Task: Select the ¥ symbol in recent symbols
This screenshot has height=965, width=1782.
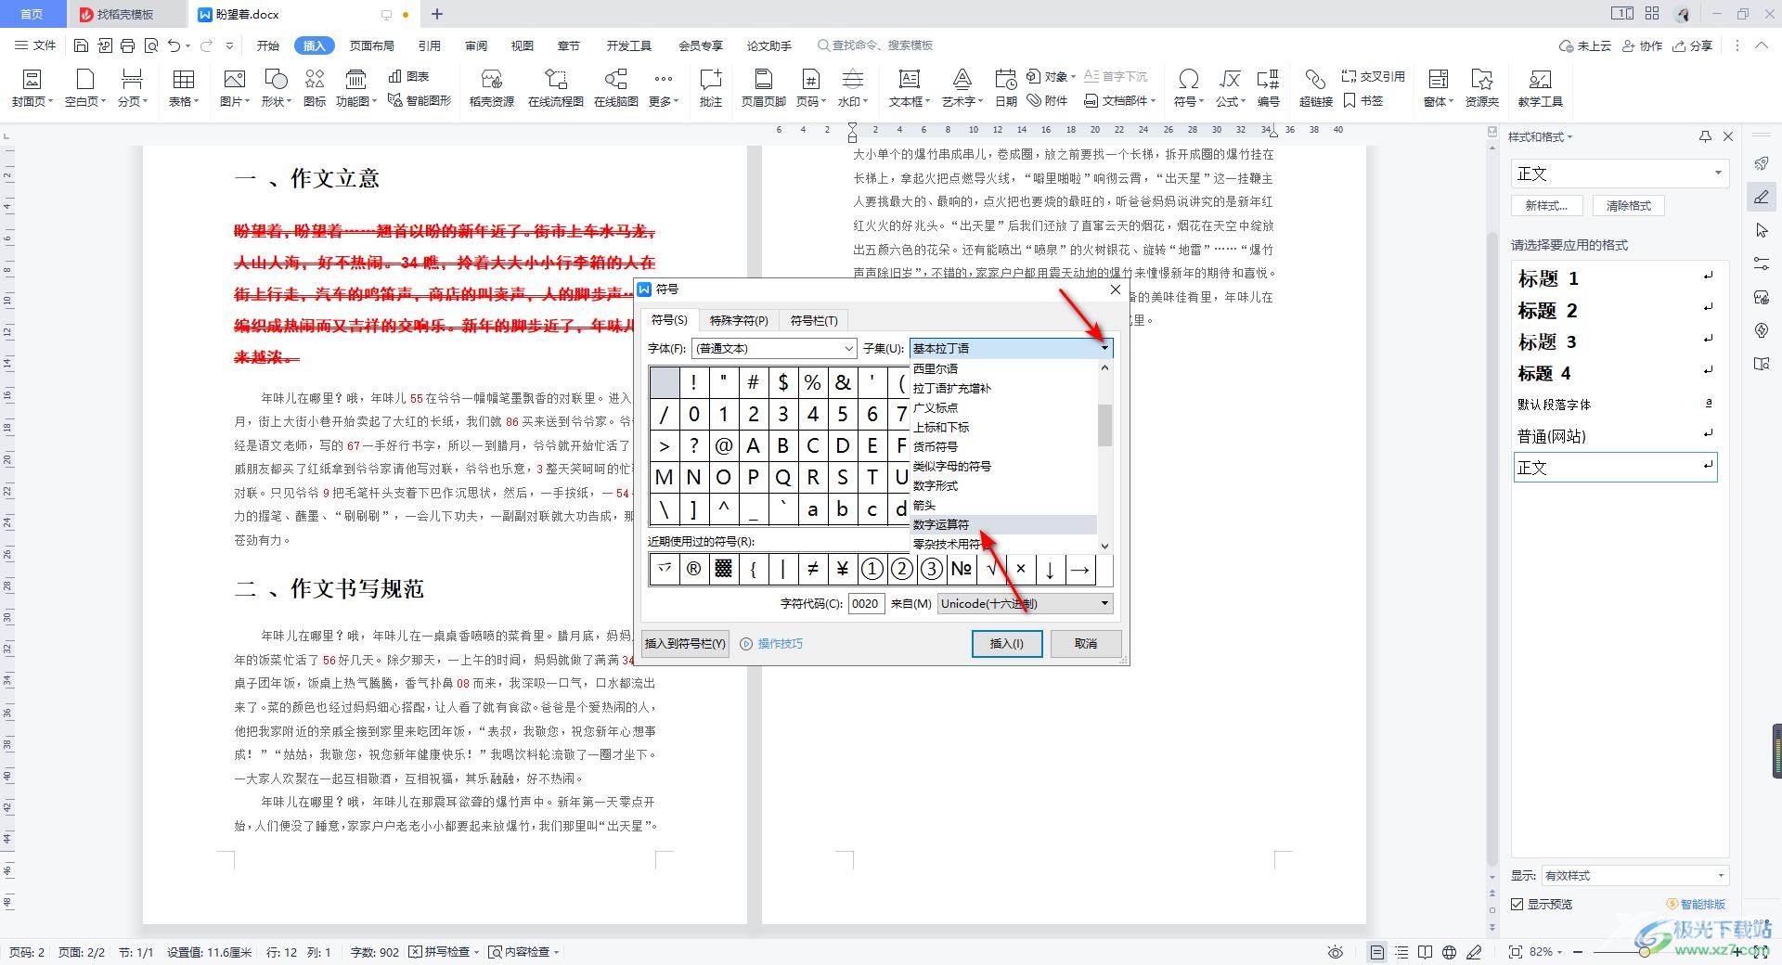Action: click(x=843, y=569)
